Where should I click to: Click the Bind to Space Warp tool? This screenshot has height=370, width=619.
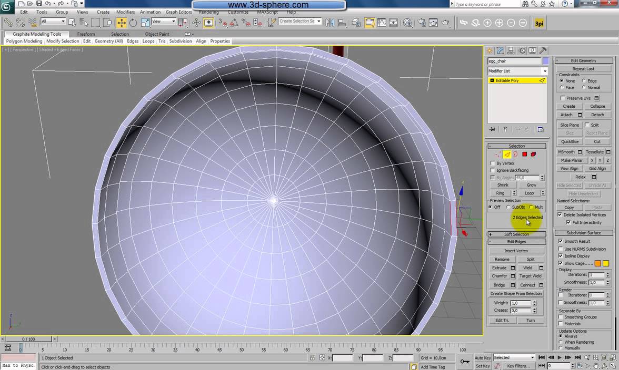coord(33,23)
